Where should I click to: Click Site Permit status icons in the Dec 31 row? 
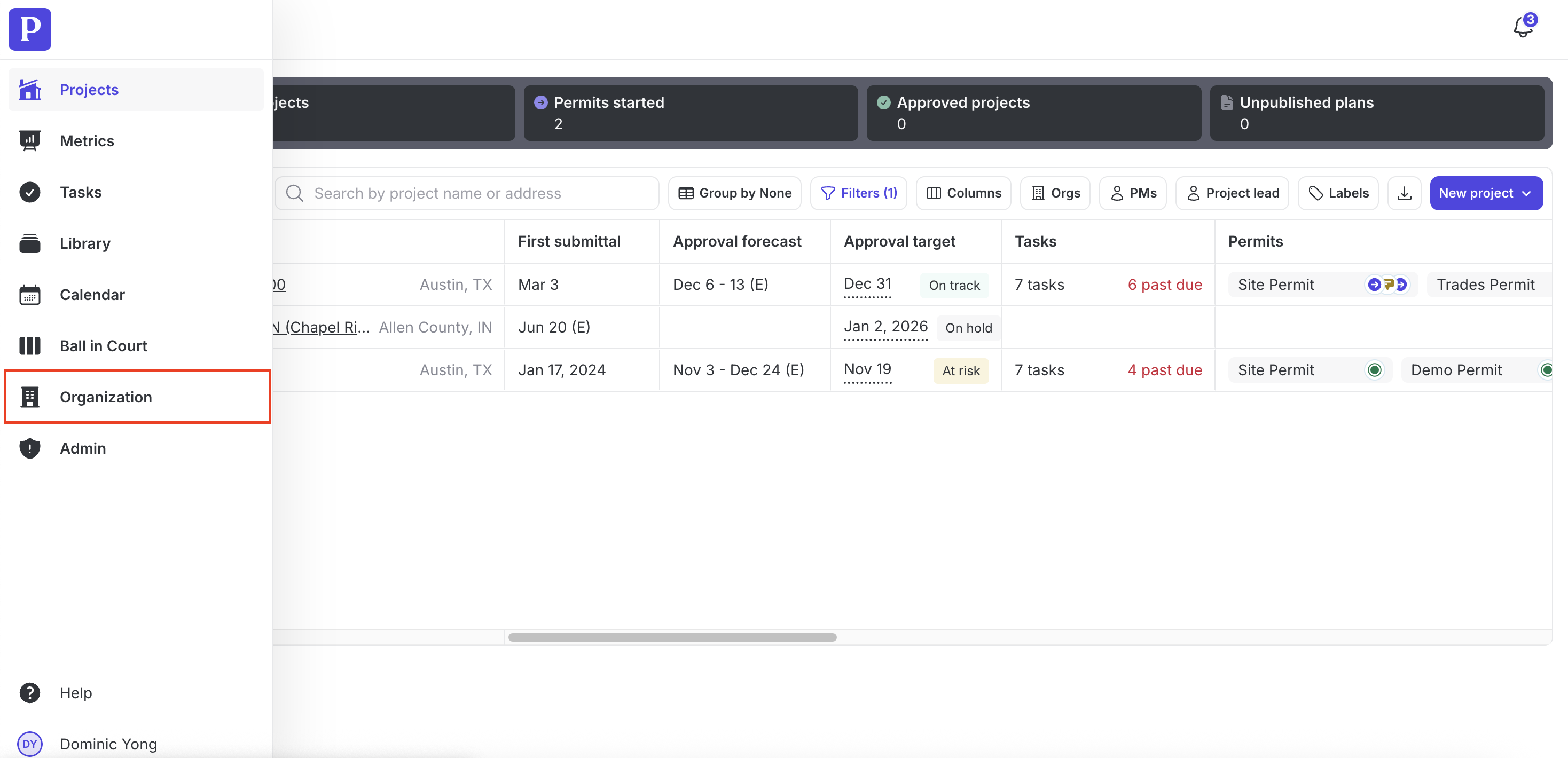1387,285
